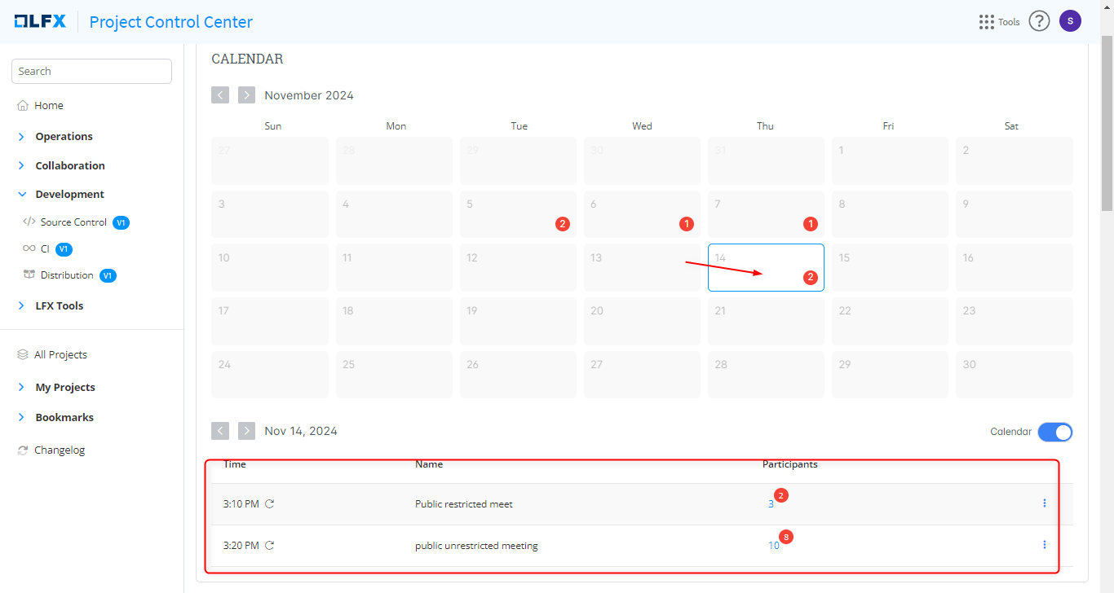
Task: Click the sidebar Search field
Action: pos(91,72)
